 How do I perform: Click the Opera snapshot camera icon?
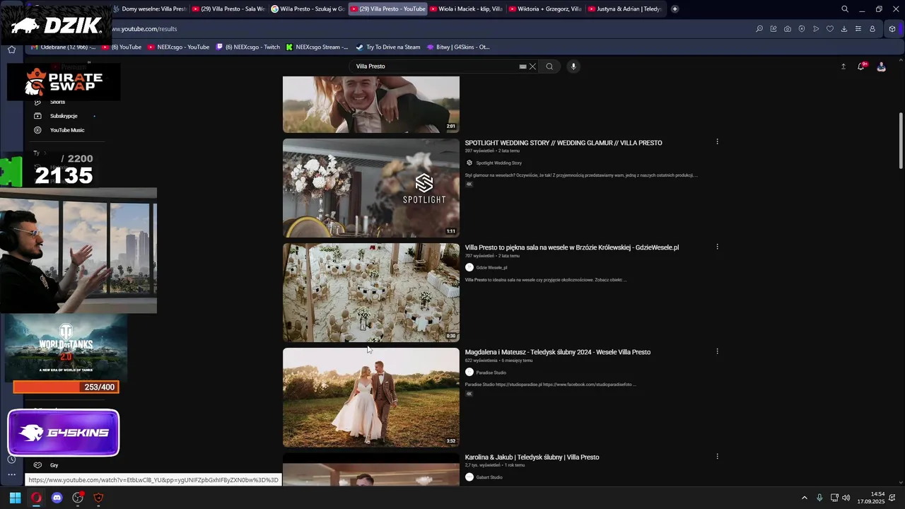(x=788, y=29)
